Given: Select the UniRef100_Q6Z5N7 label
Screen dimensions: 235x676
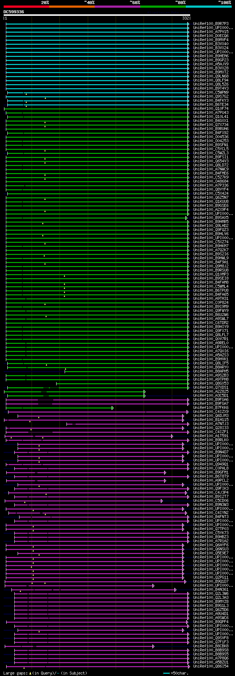Looking at the screenshot, I should [211, 197].
